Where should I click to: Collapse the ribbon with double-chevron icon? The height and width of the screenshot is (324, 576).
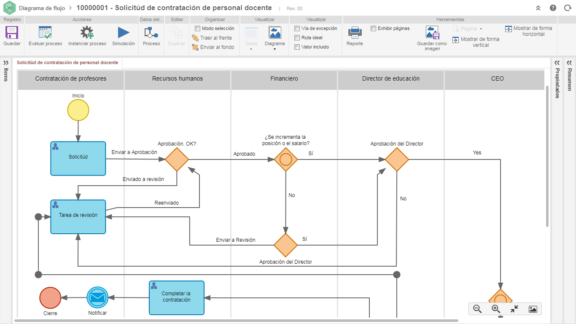pos(538,8)
